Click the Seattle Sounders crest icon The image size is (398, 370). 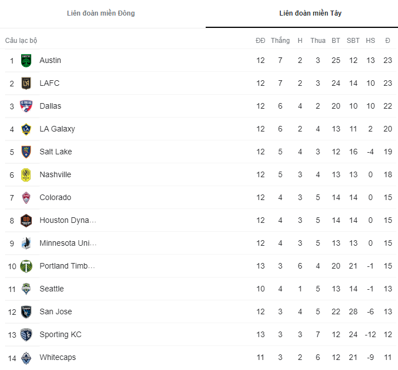[x=26, y=289]
